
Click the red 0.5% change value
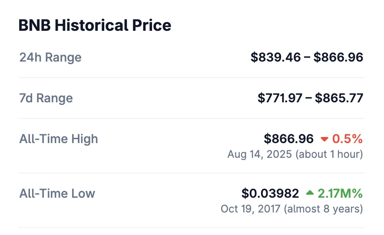pyautogui.click(x=347, y=139)
